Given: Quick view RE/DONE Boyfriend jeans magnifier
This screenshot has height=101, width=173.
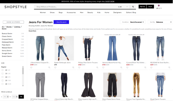Looking at the screenshot, I should pos(169,67).
